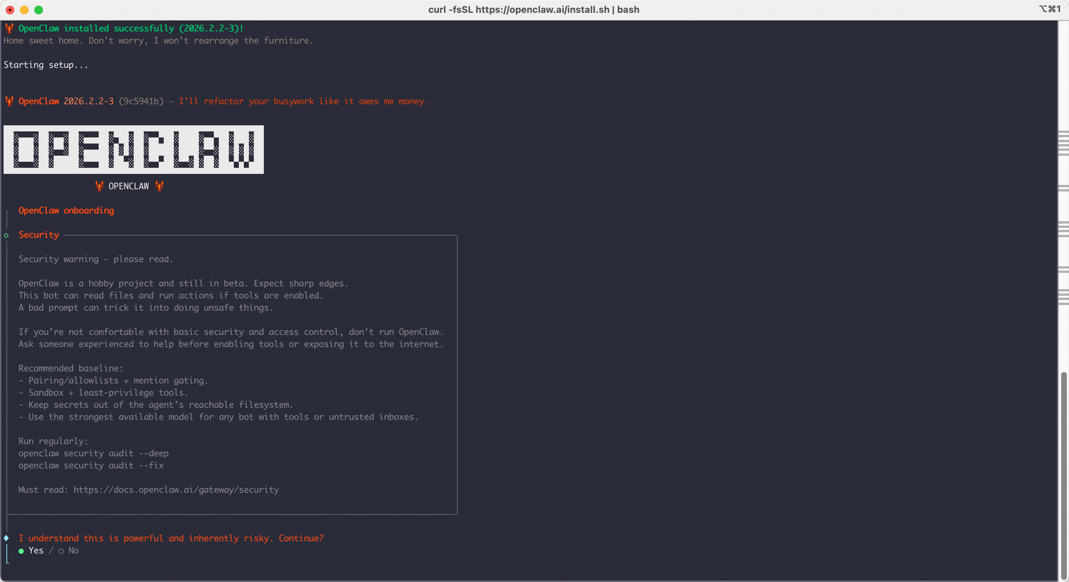
Task: Click the yellow minimize window button
Action: coord(24,10)
